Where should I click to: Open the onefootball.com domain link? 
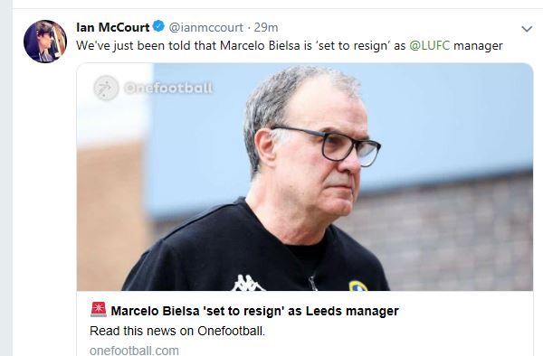coord(134,350)
